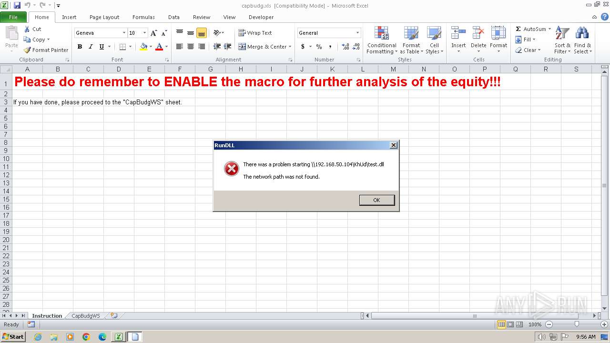The height and width of the screenshot is (343, 610).
Task: Switch to the Formulas tab
Action: pos(143,17)
